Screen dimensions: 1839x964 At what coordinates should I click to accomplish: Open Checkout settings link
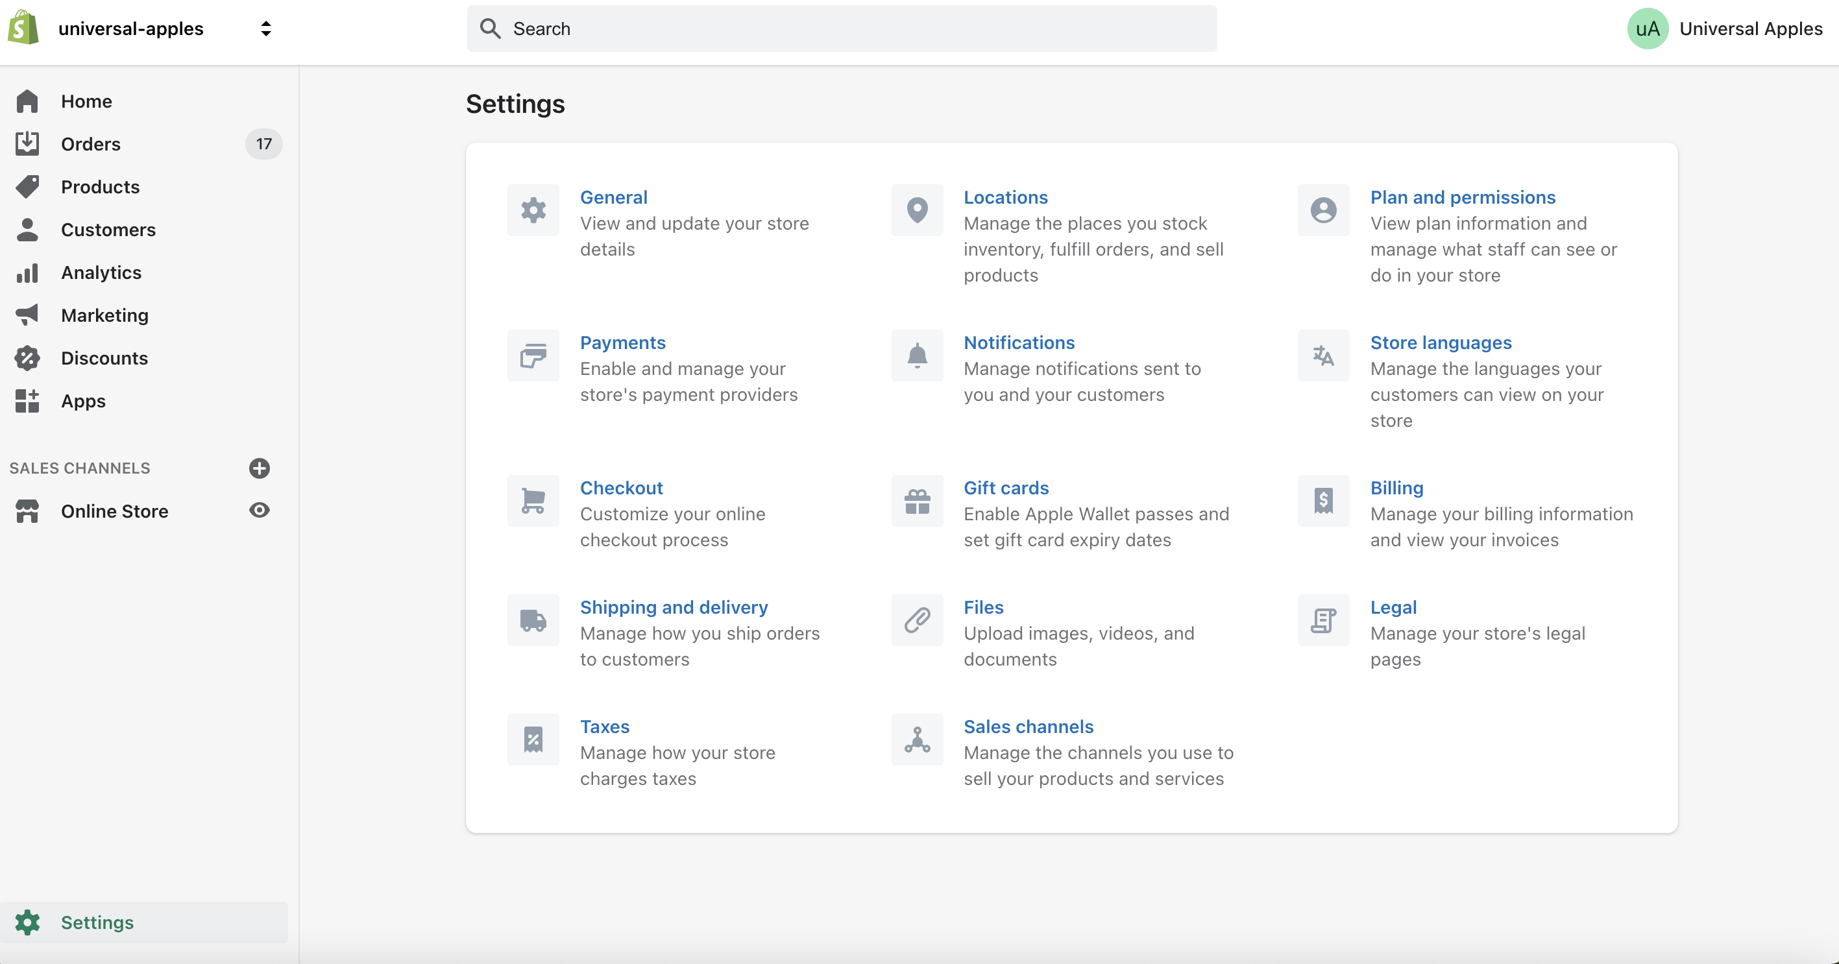(621, 488)
